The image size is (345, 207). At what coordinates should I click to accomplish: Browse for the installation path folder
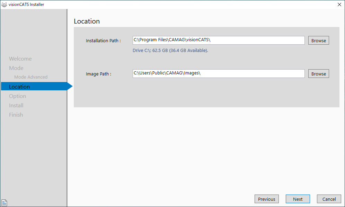tap(318, 40)
